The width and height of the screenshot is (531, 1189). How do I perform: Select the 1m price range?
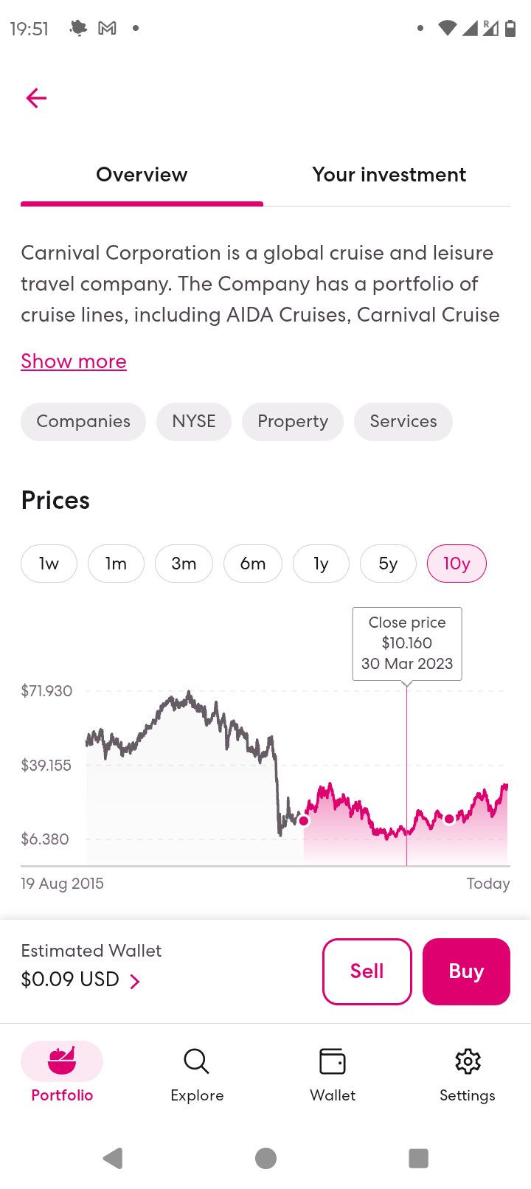(x=116, y=564)
